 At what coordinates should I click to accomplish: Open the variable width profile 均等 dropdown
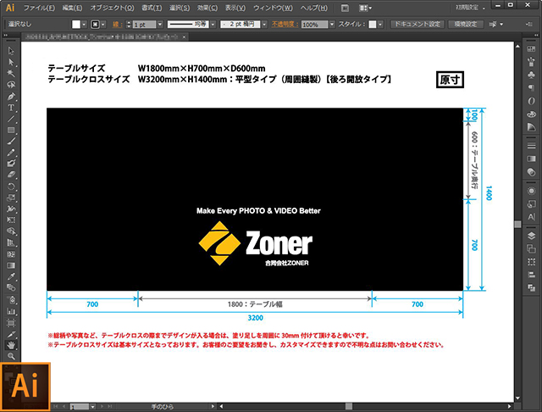213,25
